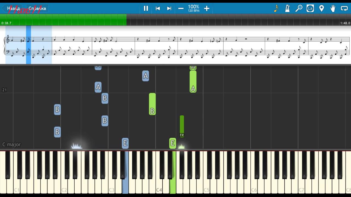Toggle the La note labels option
This screenshot has height=197, width=351.
tap(310, 8)
